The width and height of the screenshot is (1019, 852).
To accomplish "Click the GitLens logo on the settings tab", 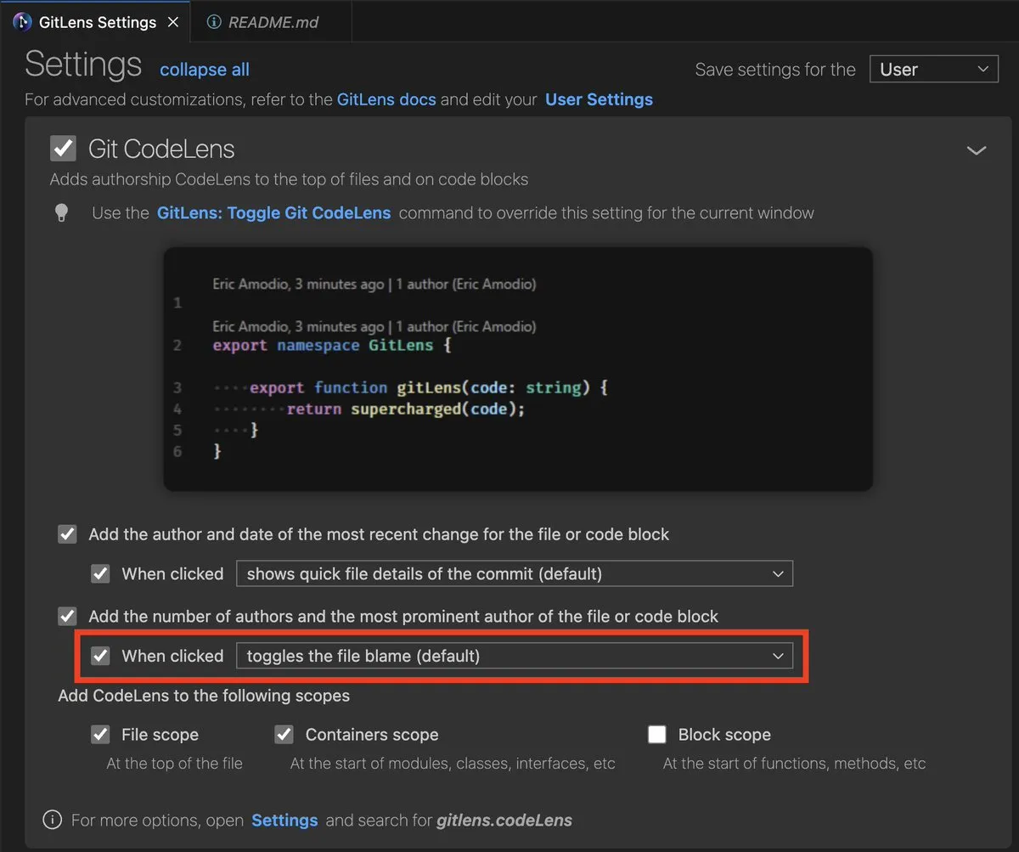I will click(21, 21).
